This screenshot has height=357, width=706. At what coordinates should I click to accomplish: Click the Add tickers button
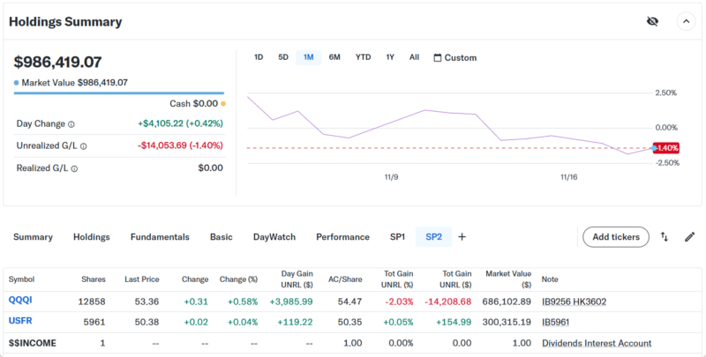coord(615,237)
